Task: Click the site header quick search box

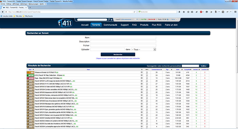Action: point(92,20)
